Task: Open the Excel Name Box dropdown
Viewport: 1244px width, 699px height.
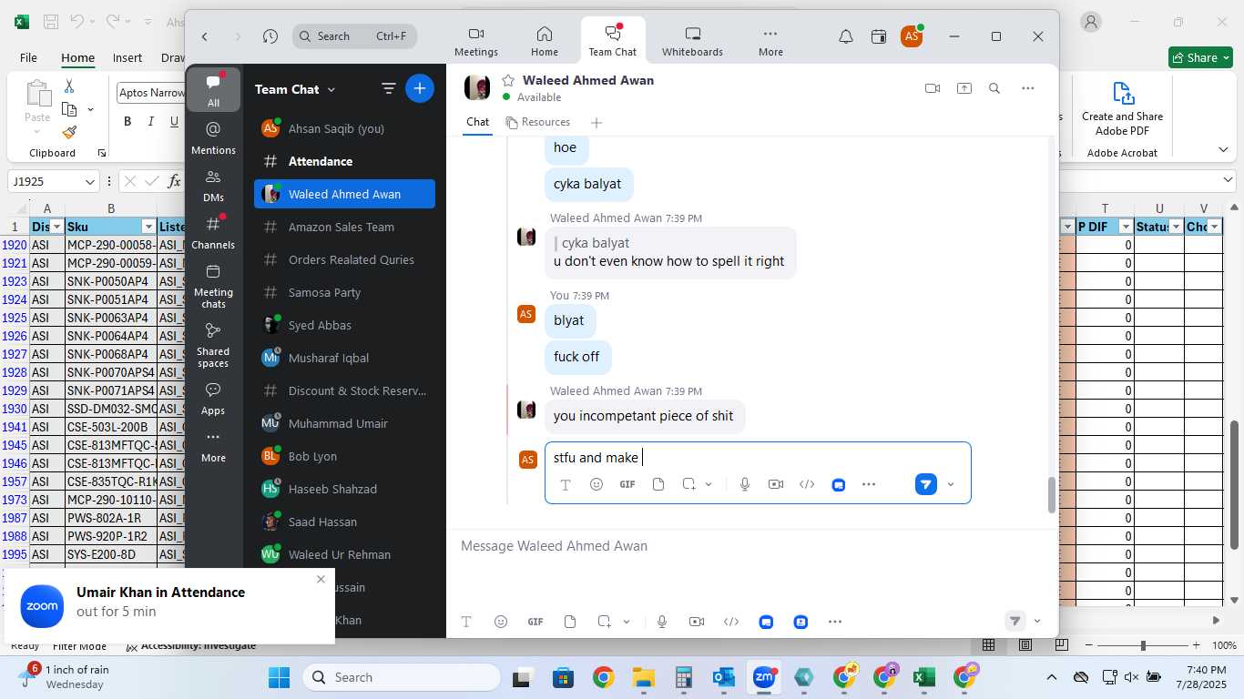Action: (89, 181)
